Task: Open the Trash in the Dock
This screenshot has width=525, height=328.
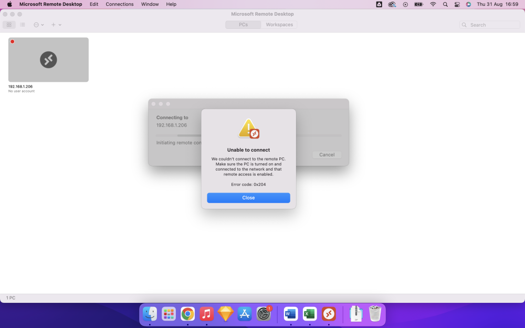Action: (x=375, y=314)
